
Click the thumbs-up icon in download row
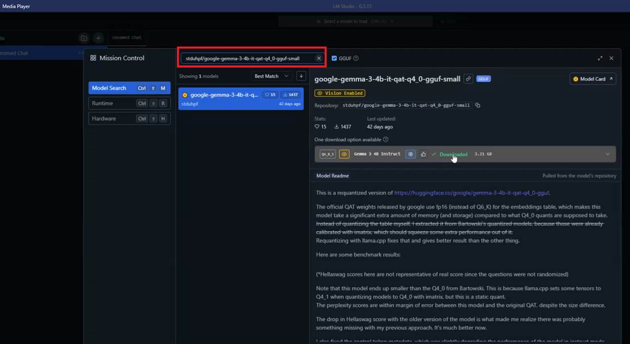[423, 154]
